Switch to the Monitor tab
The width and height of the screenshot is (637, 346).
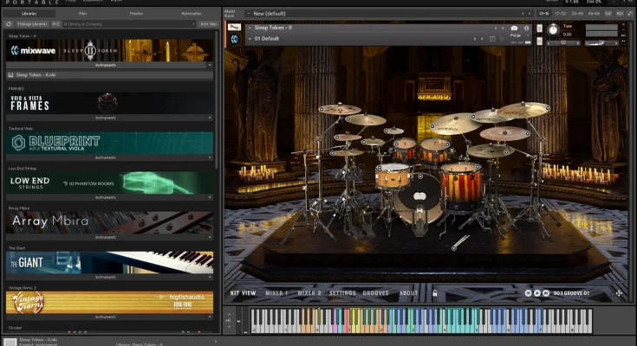click(136, 13)
